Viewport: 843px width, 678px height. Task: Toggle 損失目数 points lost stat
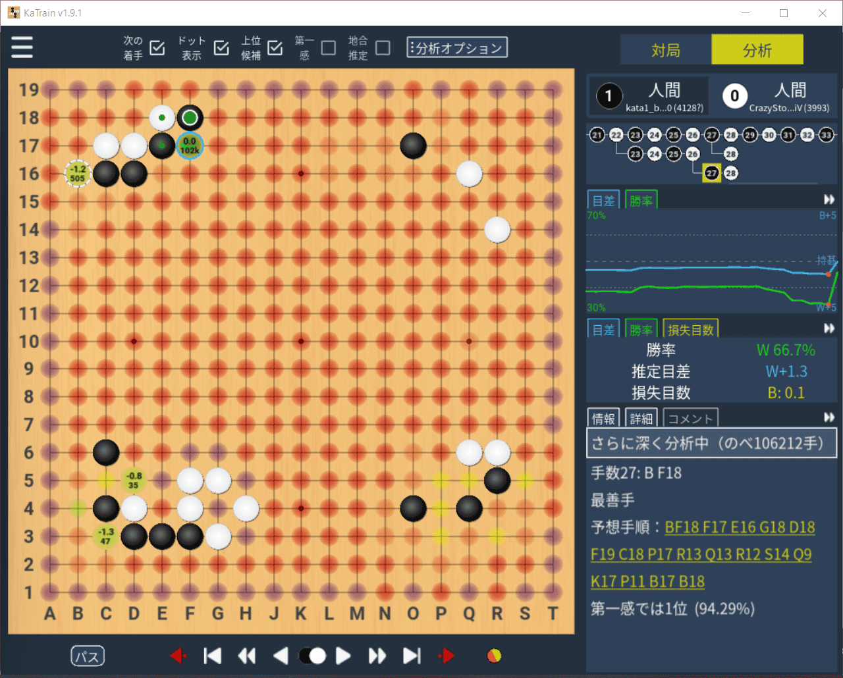(690, 329)
